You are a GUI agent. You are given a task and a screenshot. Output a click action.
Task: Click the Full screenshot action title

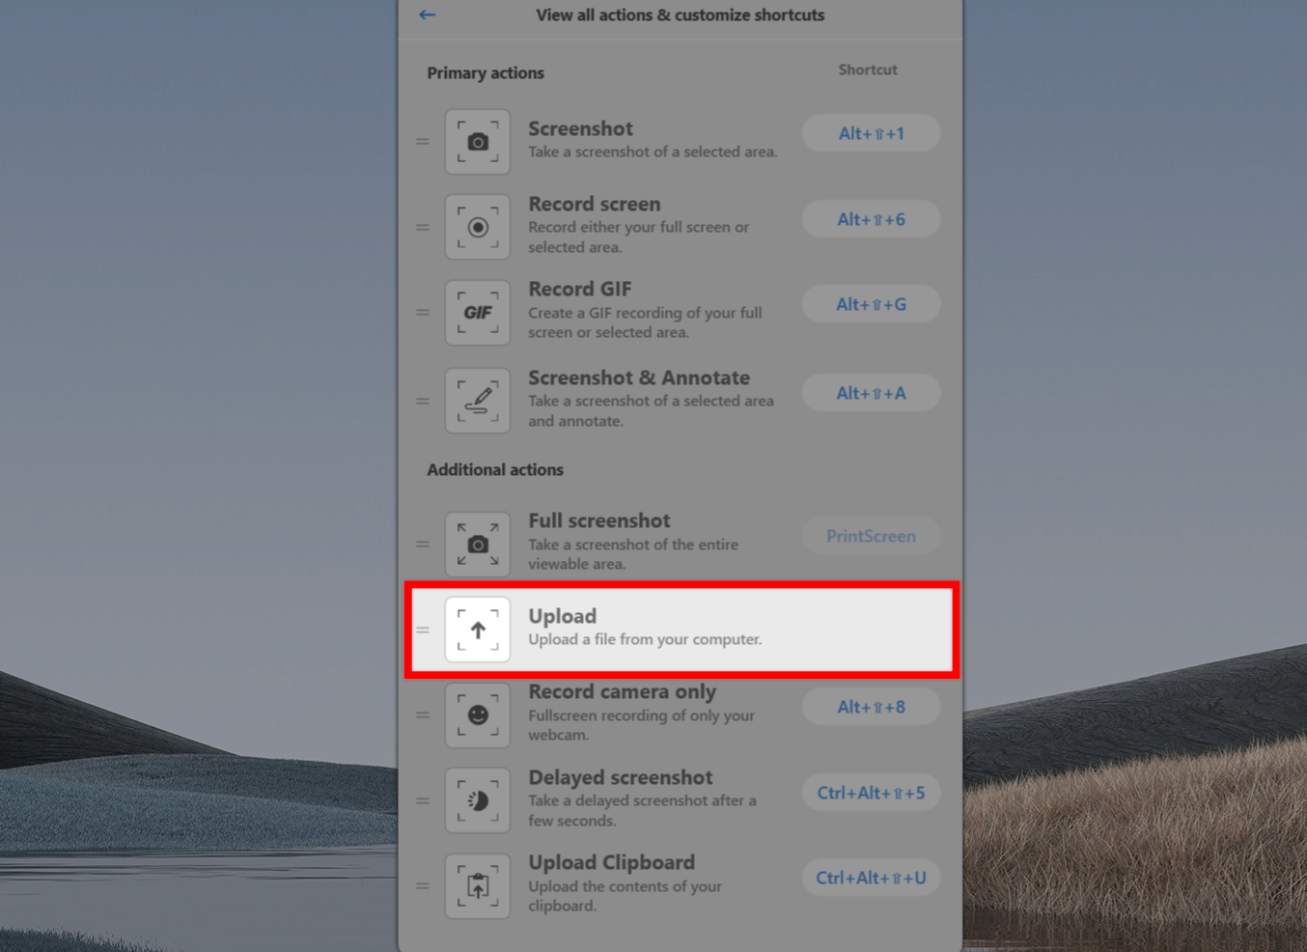(x=599, y=520)
